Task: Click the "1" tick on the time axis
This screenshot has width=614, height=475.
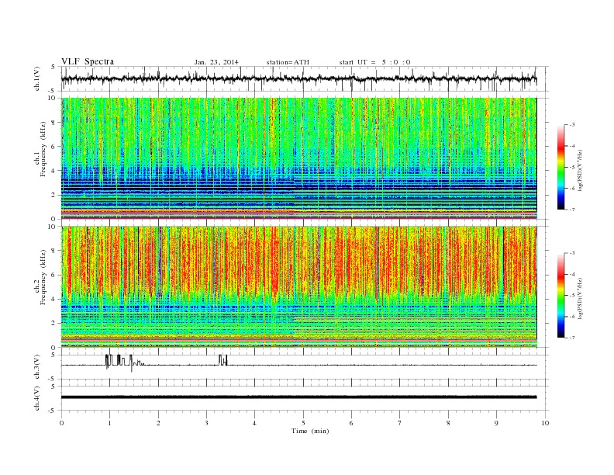Action: coord(109,423)
